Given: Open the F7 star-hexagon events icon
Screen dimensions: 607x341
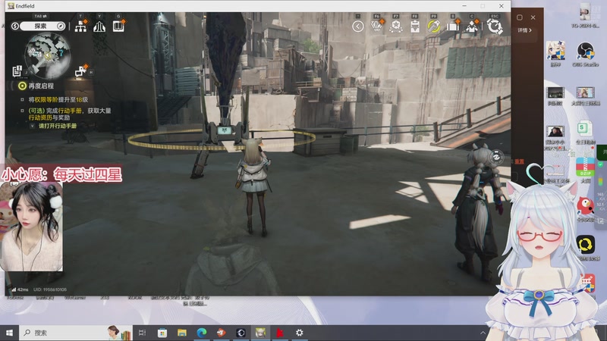Looking at the screenshot, I should pos(395,27).
